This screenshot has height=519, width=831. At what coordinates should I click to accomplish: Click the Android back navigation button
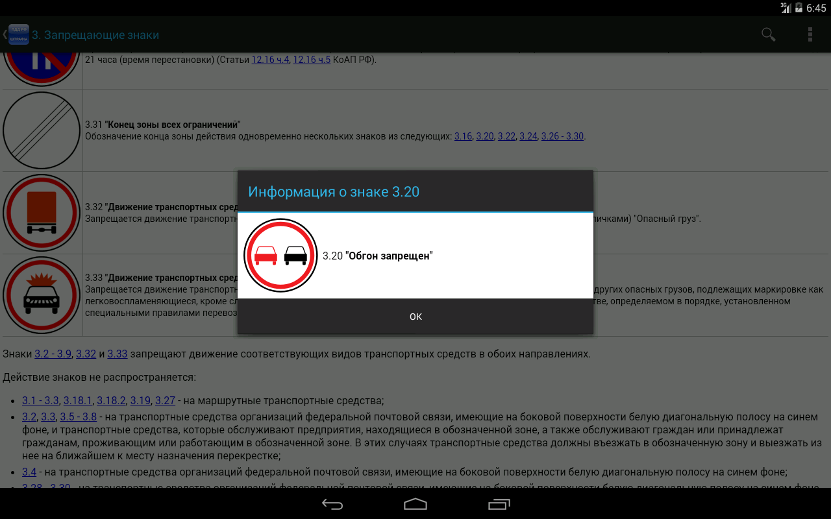click(x=332, y=503)
